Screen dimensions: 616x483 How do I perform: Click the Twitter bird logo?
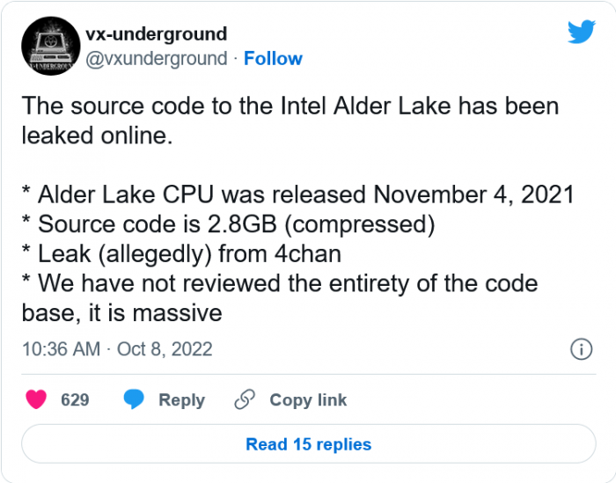point(582,33)
